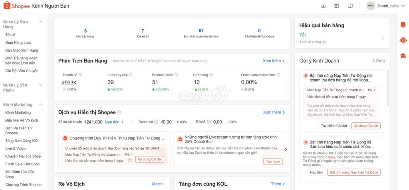
Task: Open Bàn Giao Đơn Hàng menu item
Action: (22, 51)
